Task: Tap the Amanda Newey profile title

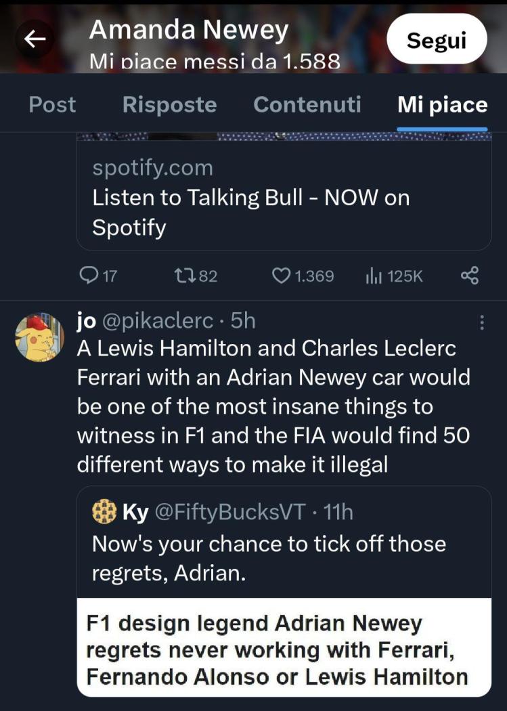Action: tap(189, 30)
